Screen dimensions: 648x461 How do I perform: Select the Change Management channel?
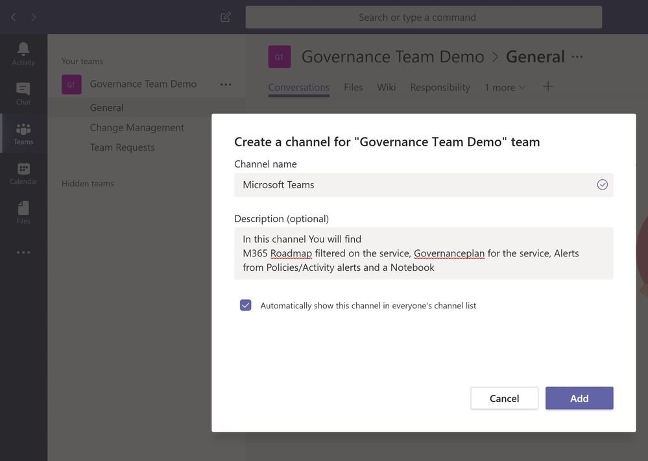(x=137, y=127)
